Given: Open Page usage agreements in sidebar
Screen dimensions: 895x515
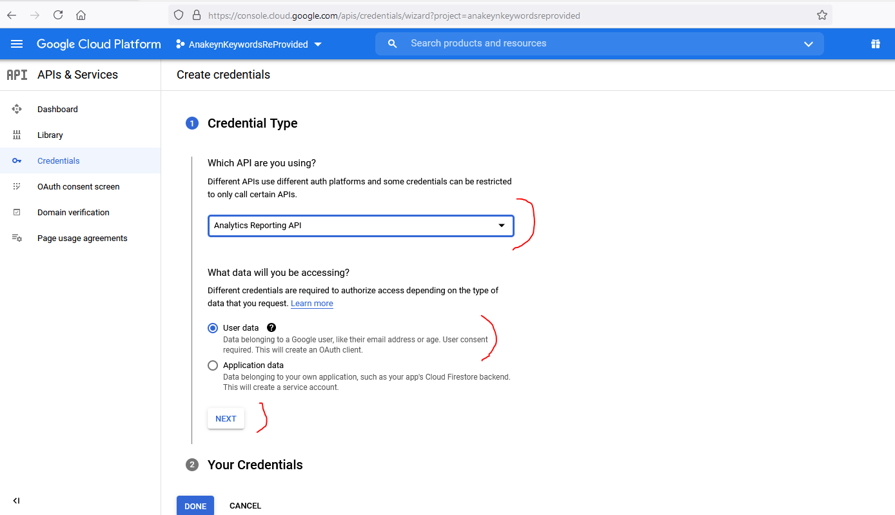Looking at the screenshot, I should click(83, 238).
